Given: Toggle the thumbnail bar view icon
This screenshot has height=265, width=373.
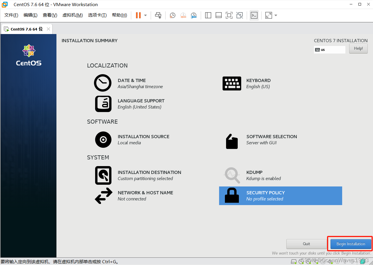Looking at the screenshot, I should coord(219,15).
